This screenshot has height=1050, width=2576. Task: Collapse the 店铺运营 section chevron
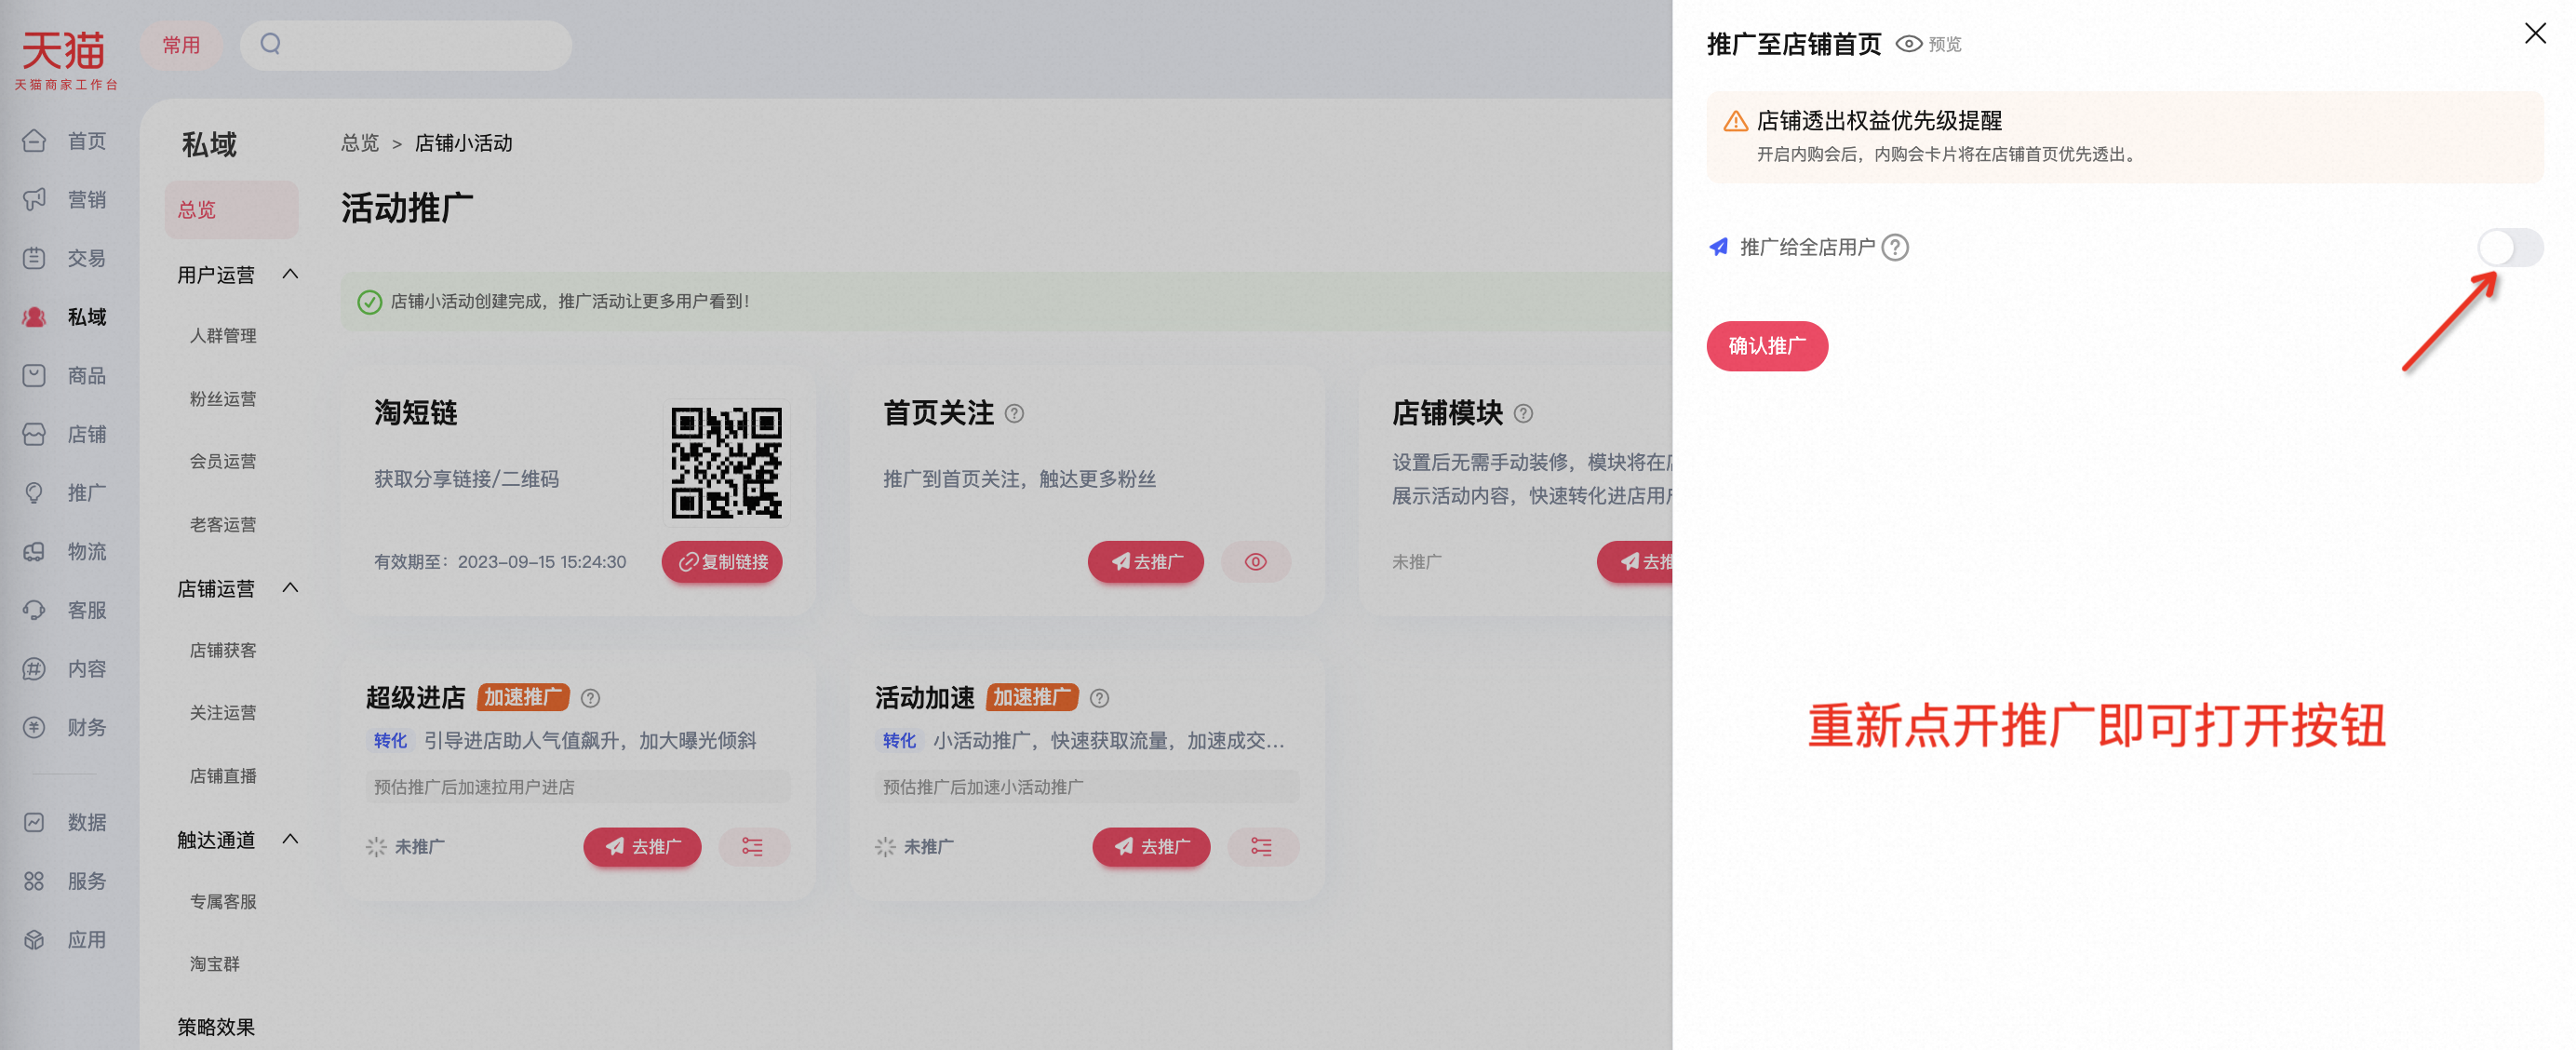pyautogui.click(x=290, y=588)
